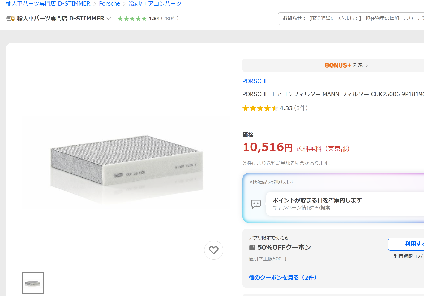Click the store's green star rating
The width and height of the screenshot is (424, 296).
(132, 19)
